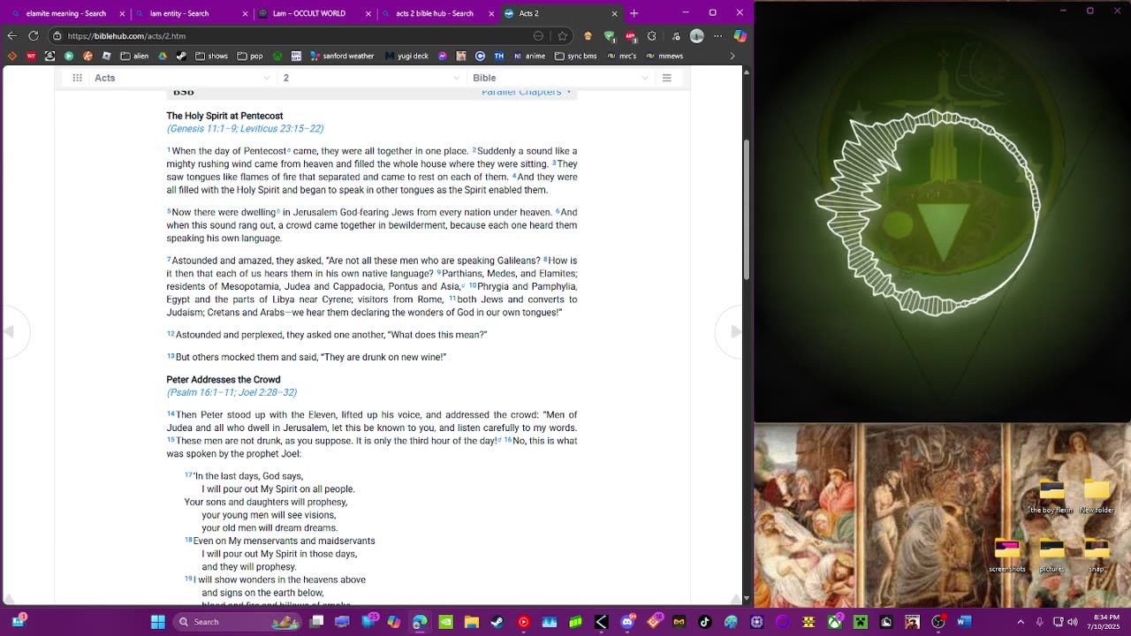This screenshot has width=1131, height=636.
Task: Refresh the biblehub page
Action: point(34,36)
